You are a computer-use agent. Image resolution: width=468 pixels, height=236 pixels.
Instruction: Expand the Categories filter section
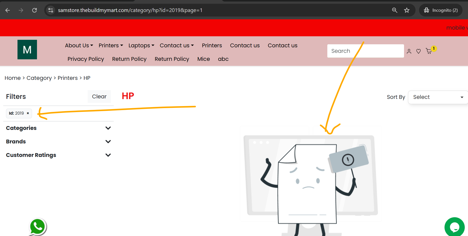tap(58, 128)
